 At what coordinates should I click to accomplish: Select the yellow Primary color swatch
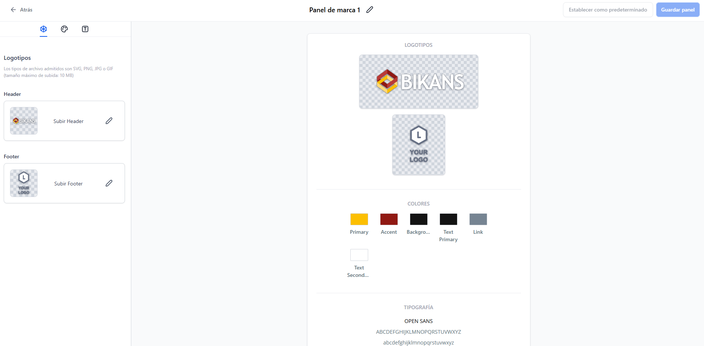(359, 219)
